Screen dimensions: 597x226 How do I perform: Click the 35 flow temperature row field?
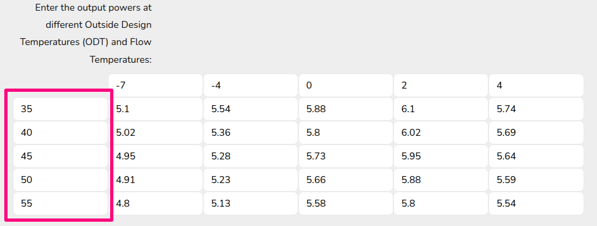[x=60, y=109]
